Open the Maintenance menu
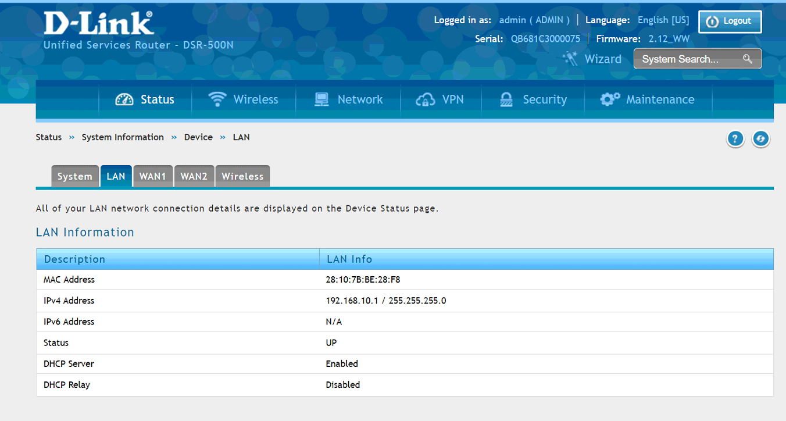The width and height of the screenshot is (786, 421). [648, 99]
